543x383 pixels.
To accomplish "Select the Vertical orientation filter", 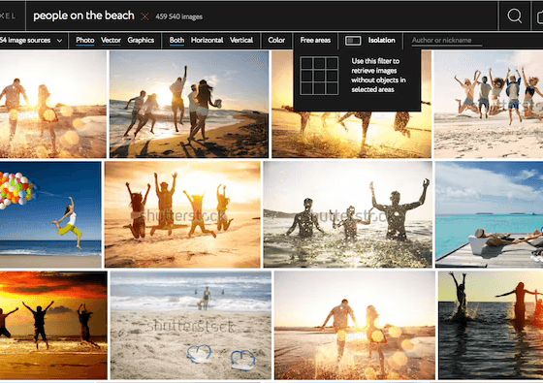I will [241, 40].
